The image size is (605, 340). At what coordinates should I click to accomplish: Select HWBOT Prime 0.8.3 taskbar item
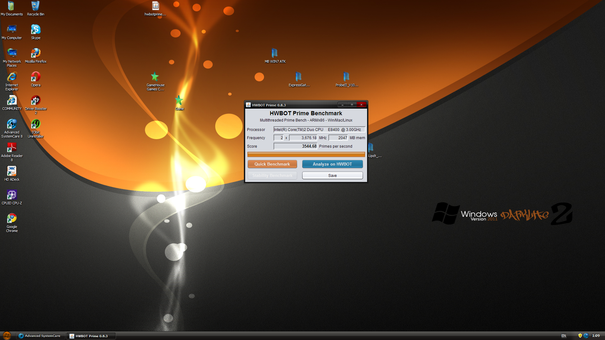click(91, 336)
